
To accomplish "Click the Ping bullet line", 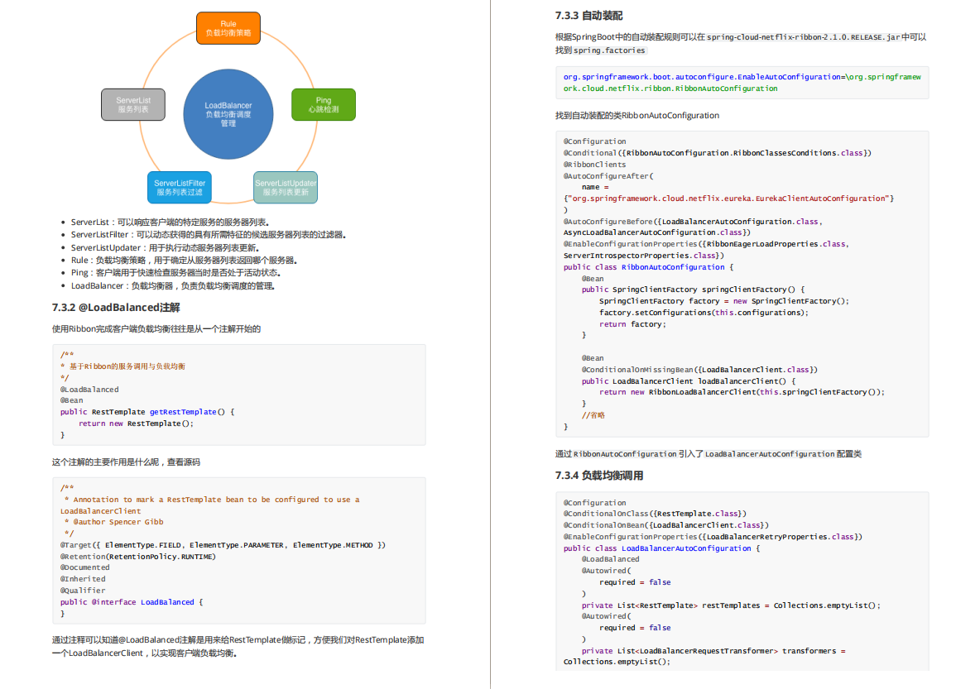I will 176,273.
